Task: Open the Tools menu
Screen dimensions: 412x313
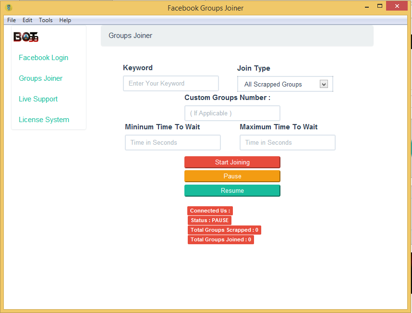Action: tap(45, 20)
